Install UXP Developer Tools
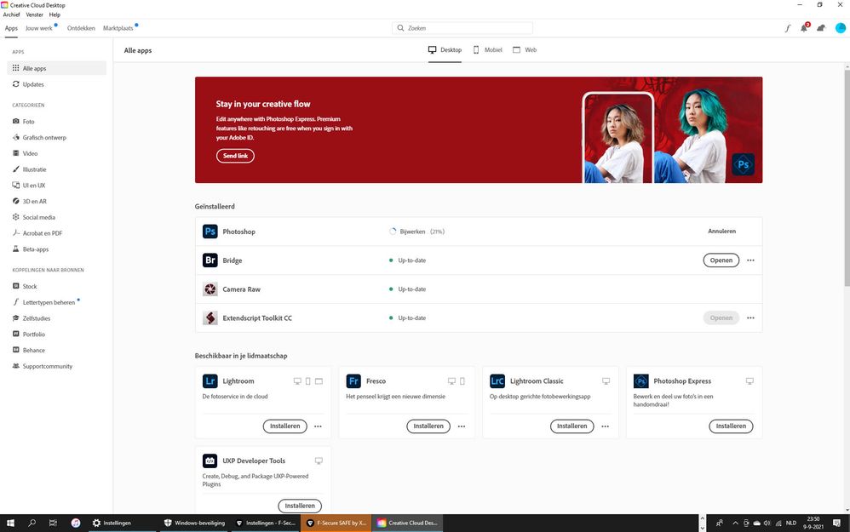The width and height of the screenshot is (850, 532). tap(300, 506)
